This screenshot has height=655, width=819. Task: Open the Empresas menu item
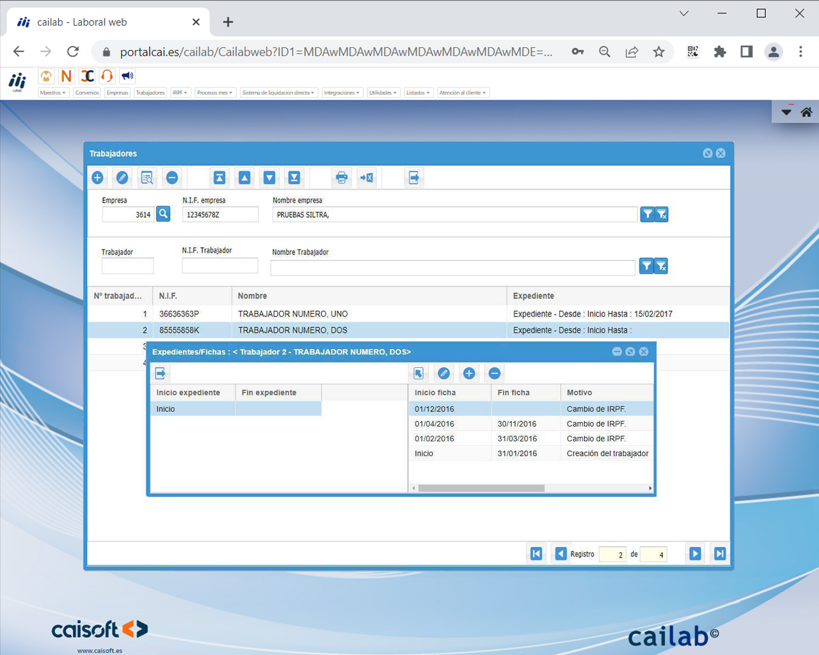117,92
